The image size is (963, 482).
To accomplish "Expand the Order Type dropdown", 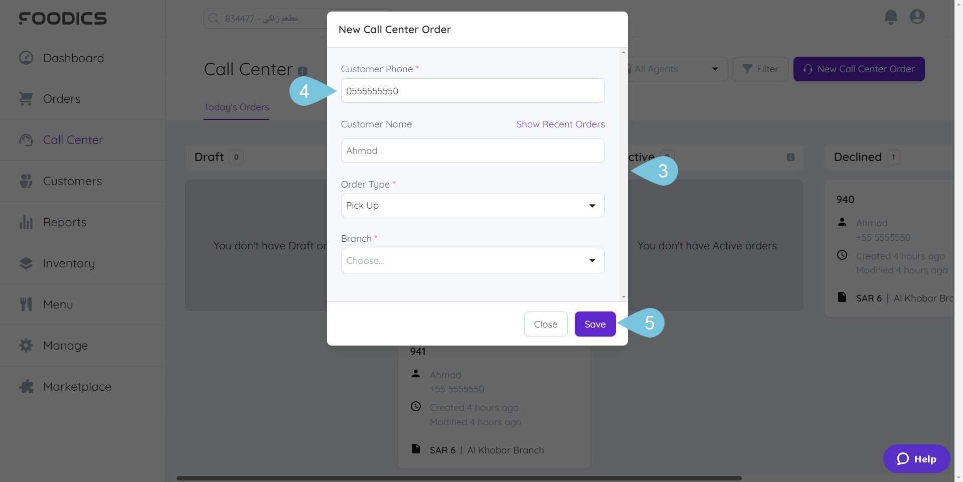I will pyautogui.click(x=472, y=206).
